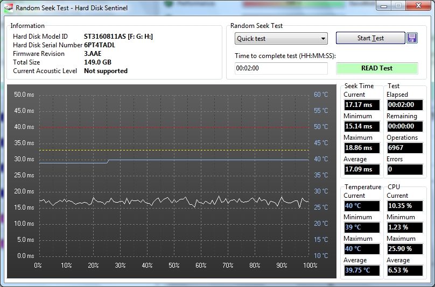Image resolution: width=435 pixels, height=287 pixels.
Task: Click the green READ Test indicator
Action: pos(377,68)
